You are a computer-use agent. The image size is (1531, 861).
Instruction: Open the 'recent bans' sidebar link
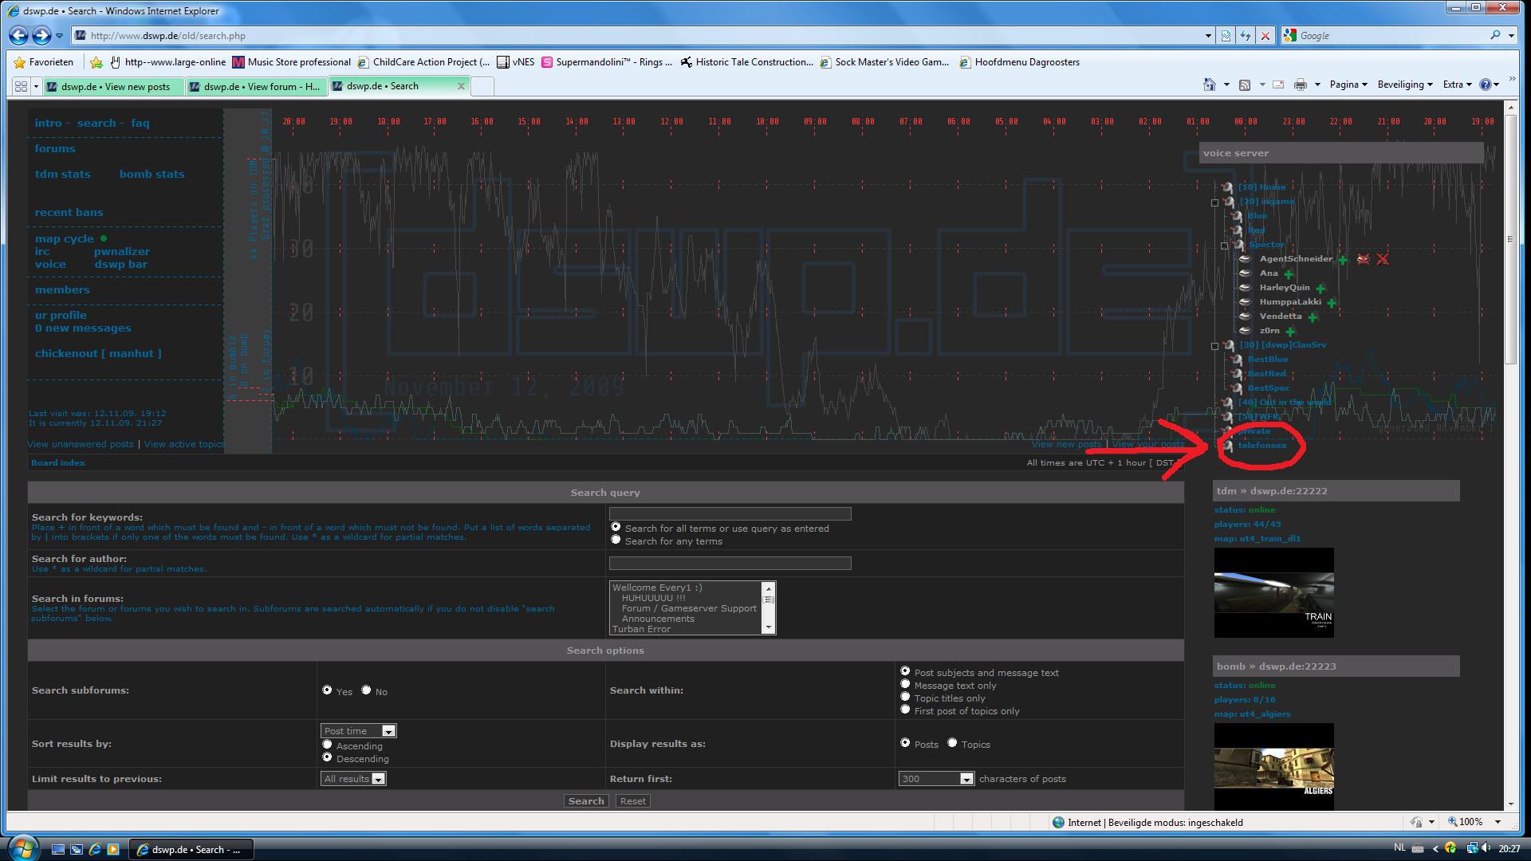(x=69, y=212)
